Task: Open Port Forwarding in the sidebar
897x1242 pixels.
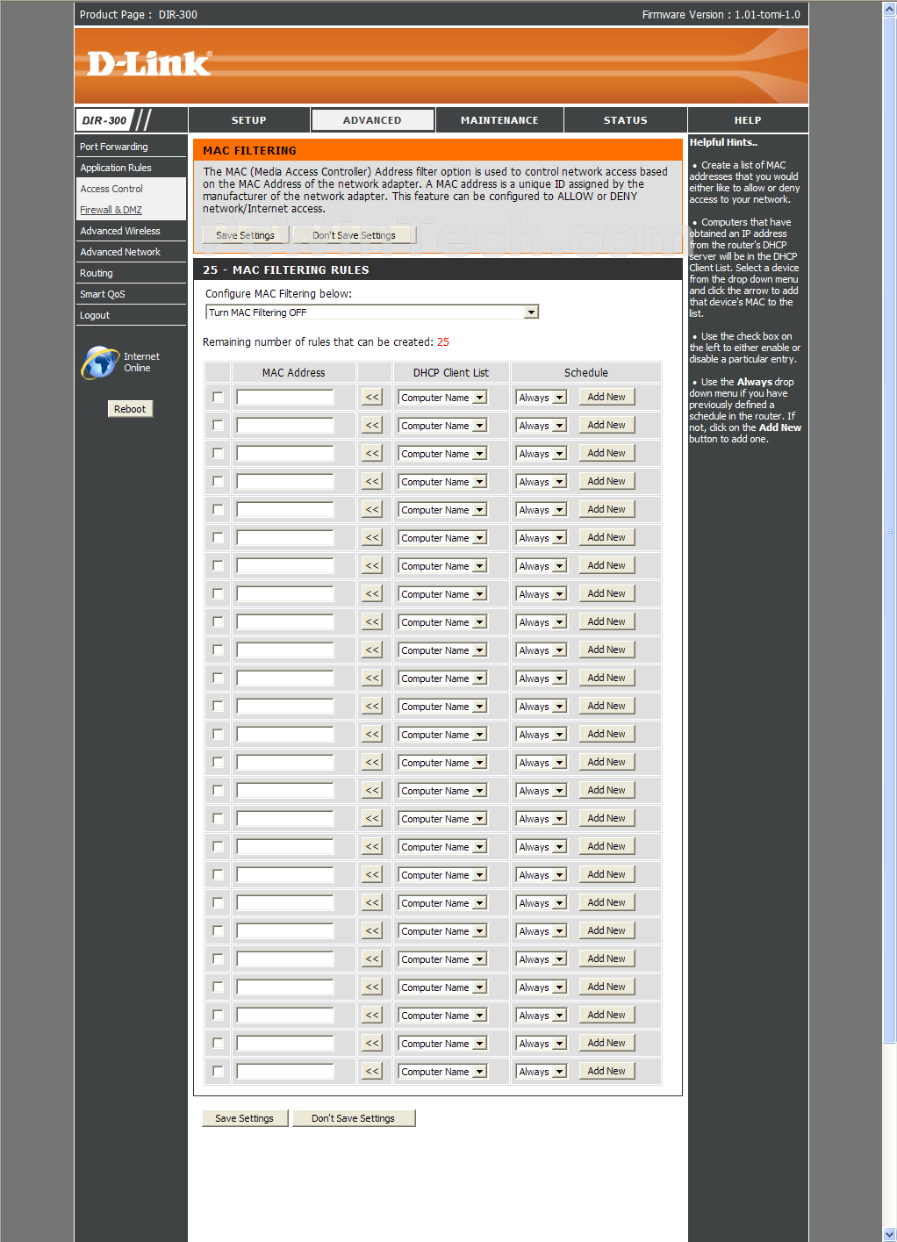Action: pyautogui.click(x=114, y=147)
